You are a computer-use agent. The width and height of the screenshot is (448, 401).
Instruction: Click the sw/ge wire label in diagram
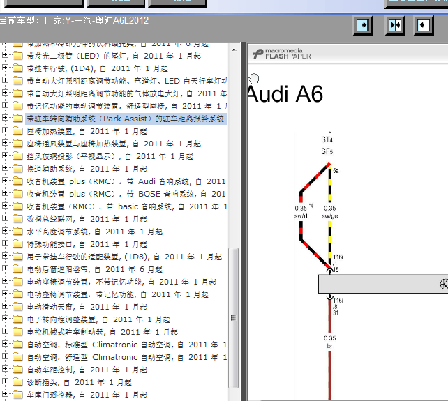click(330, 216)
